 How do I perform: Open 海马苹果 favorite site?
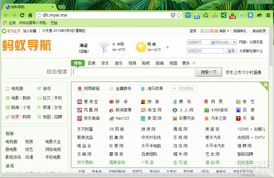click(152, 88)
